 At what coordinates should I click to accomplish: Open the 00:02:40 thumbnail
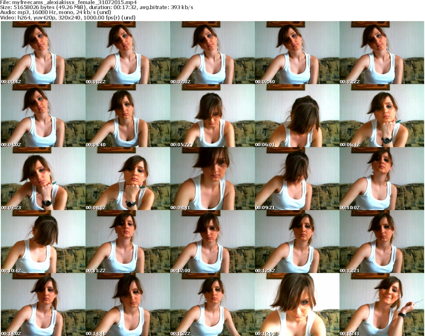(x=297, y=53)
